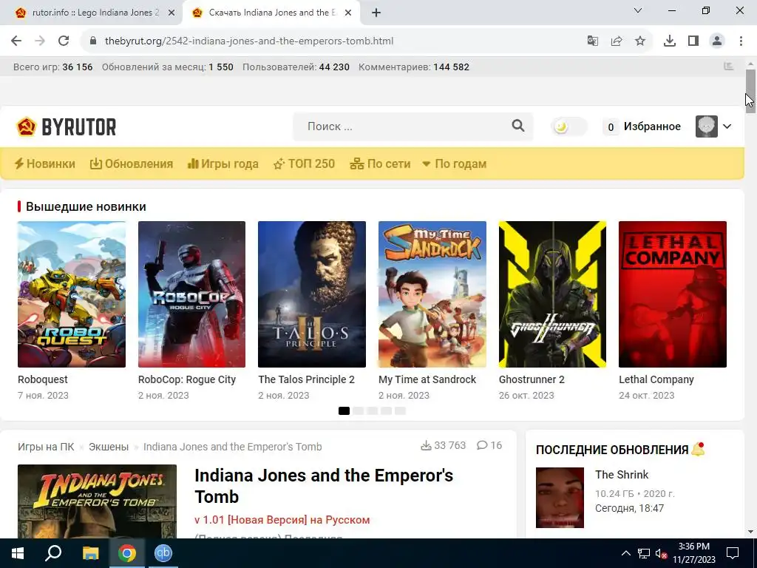Image resolution: width=757 pixels, height=568 pixels.
Task: Open qBittorrent from the taskbar
Action: coord(163,553)
